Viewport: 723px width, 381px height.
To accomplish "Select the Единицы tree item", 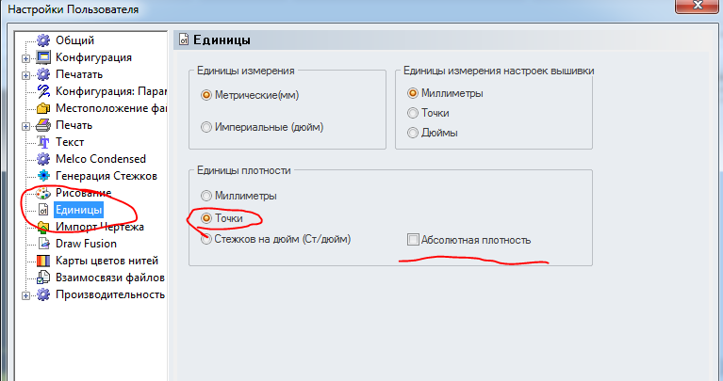I will (78, 210).
